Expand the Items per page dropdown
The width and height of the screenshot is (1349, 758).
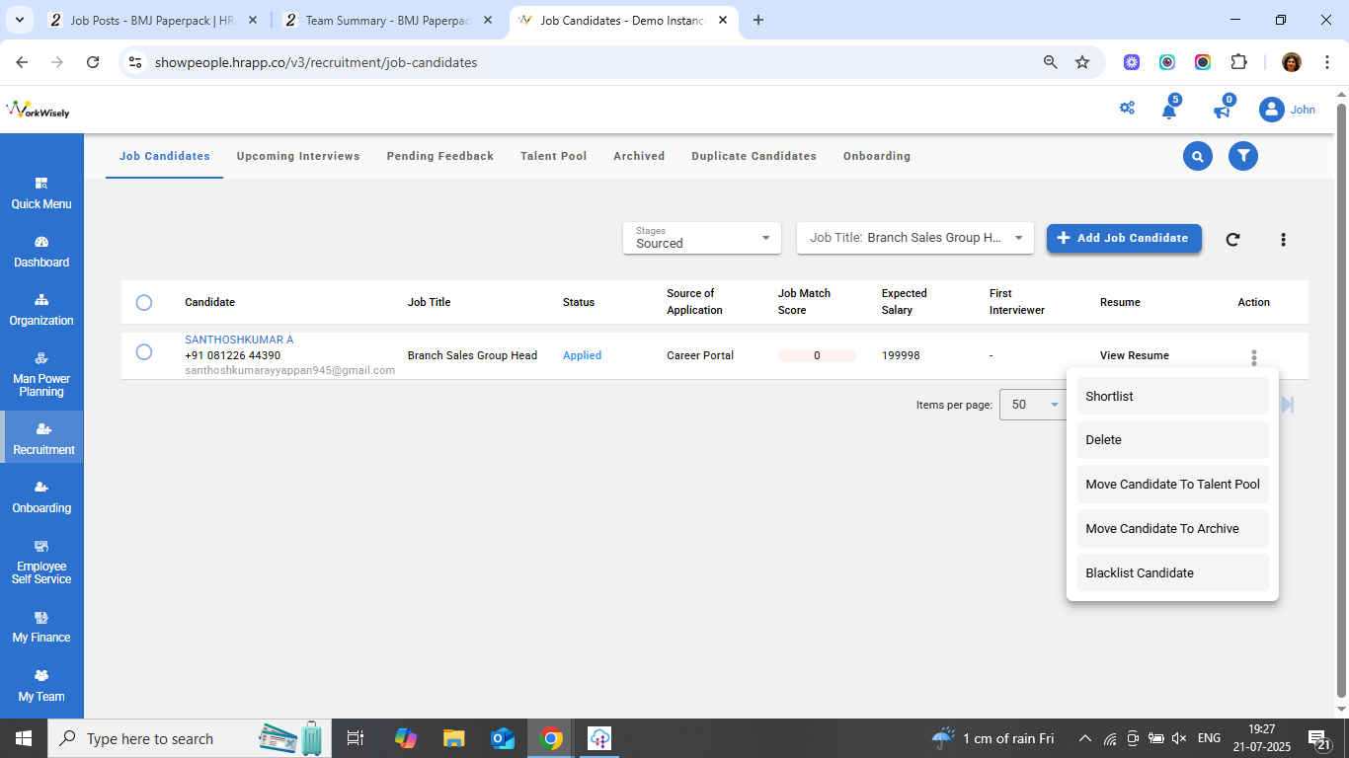click(1033, 405)
